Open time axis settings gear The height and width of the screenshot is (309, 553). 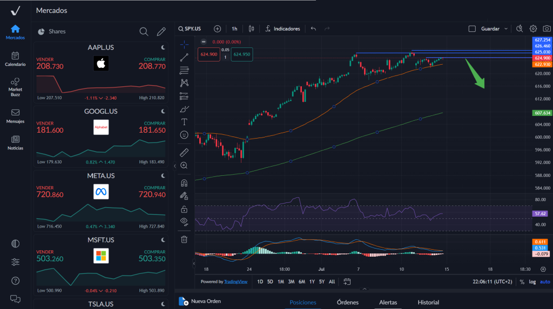[x=543, y=269]
